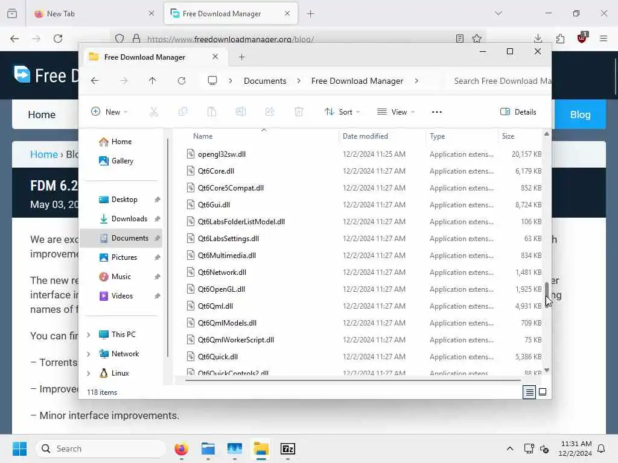Expand the Network tree node
This screenshot has height=463, width=618.
pyautogui.click(x=89, y=354)
